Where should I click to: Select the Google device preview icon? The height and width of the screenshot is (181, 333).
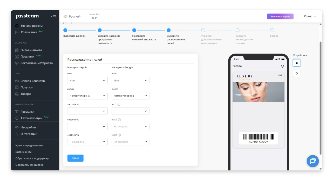tap(297, 73)
